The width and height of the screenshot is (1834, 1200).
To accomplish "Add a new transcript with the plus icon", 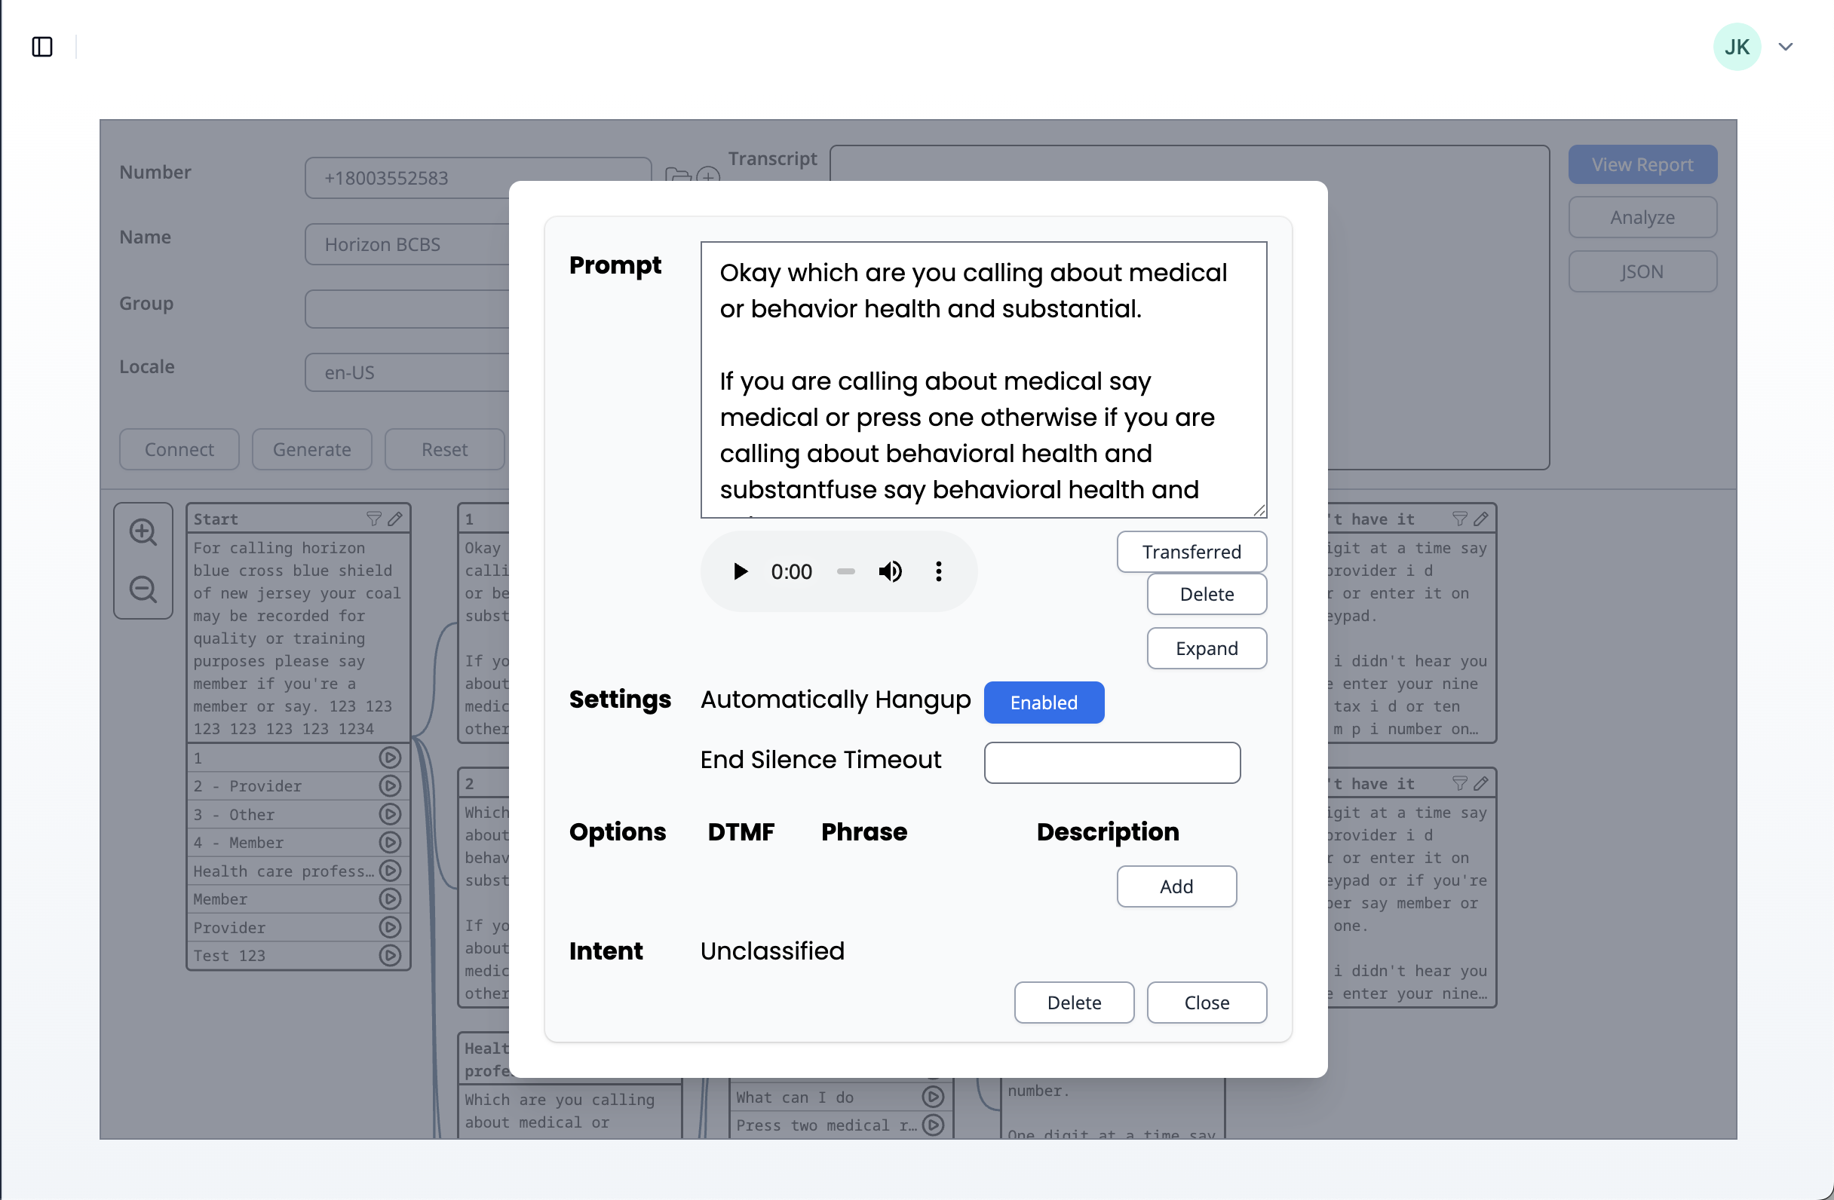I will tap(707, 178).
